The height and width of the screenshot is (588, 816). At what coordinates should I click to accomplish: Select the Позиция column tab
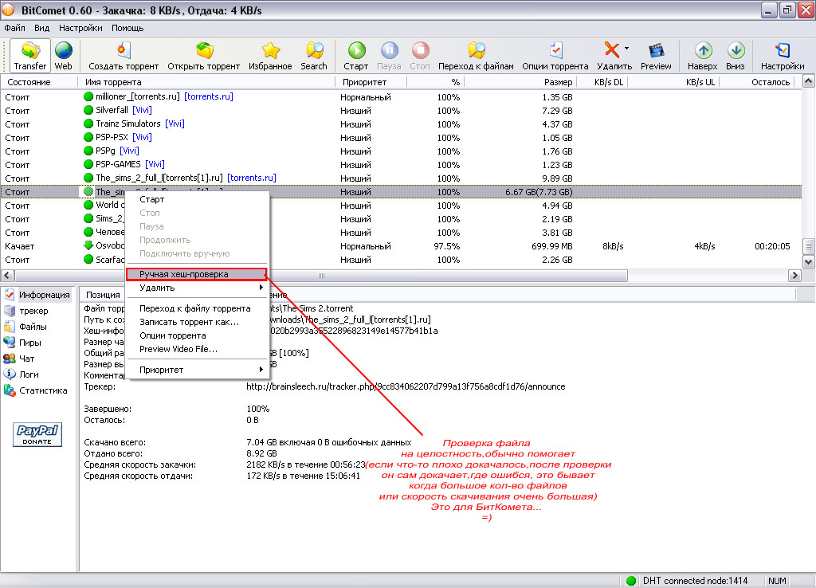pos(103,295)
